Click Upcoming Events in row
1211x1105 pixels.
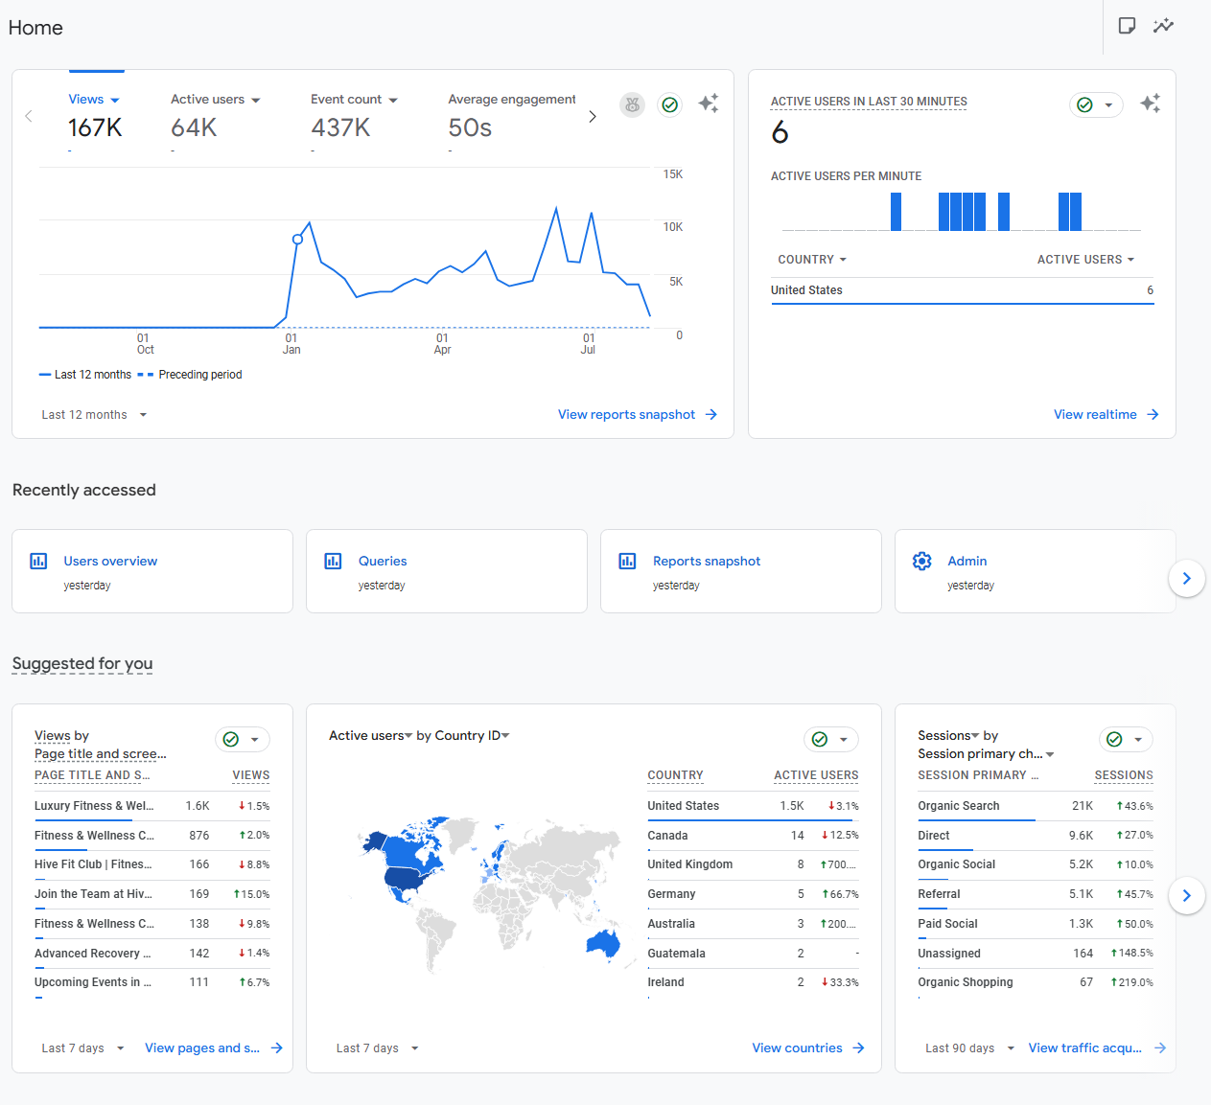click(x=152, y=982)
